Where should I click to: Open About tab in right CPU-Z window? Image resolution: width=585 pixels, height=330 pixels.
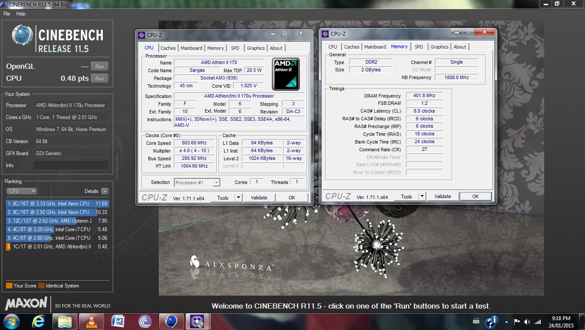coord(460,47)
